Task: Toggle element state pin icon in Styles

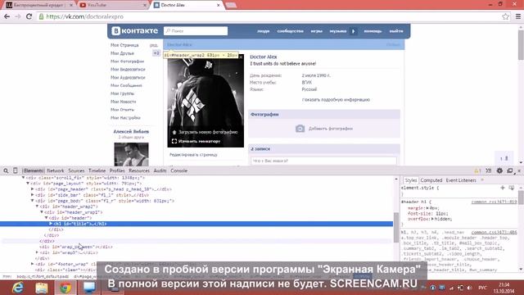Action: 511,188
